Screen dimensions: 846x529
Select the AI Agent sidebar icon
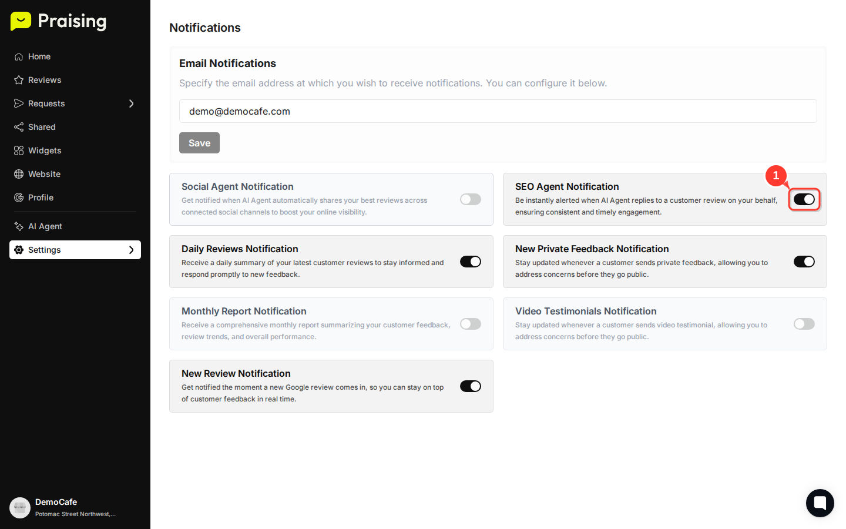pos(18,226)
